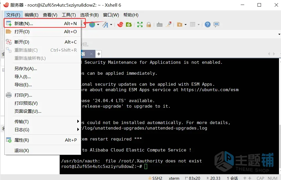
Task: Open help via the blue question mark
Action: coord(207,25)
